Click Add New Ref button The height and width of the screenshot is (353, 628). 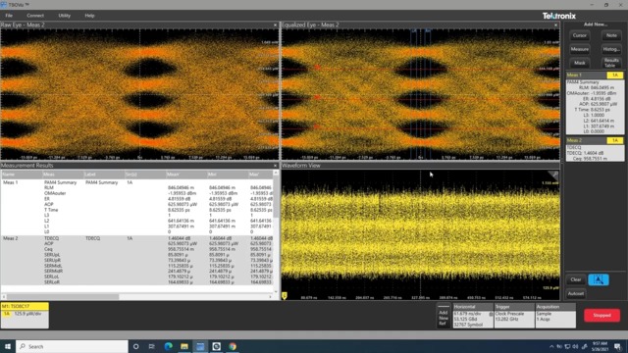(x=443, y=316)
